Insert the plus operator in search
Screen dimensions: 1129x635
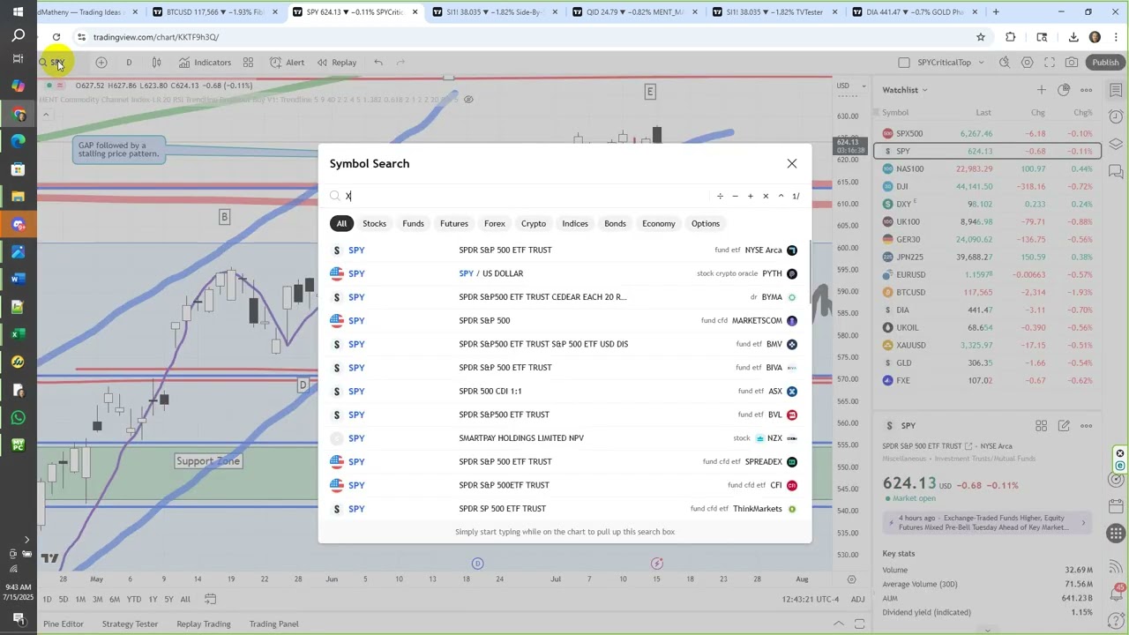pos(751,196)
